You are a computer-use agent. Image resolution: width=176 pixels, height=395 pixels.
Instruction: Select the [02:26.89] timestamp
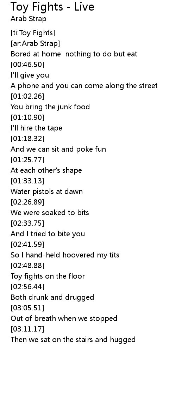(27, 202)
